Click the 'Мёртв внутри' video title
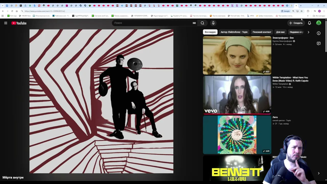 [x=13, y=177]
